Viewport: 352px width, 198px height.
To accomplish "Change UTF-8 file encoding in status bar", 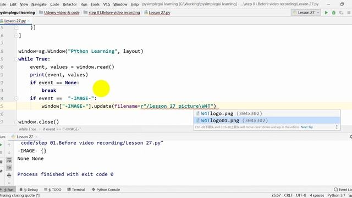I will pos(301,195).
